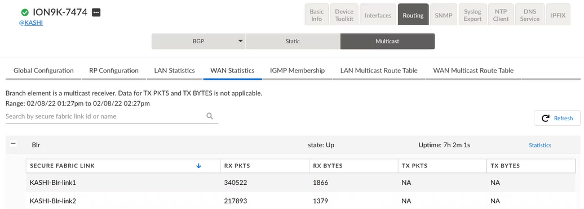Image resolution: width=584 pixels, height=209 pixels.
Task: Refresh the WAN statistics
Action: 557,118
